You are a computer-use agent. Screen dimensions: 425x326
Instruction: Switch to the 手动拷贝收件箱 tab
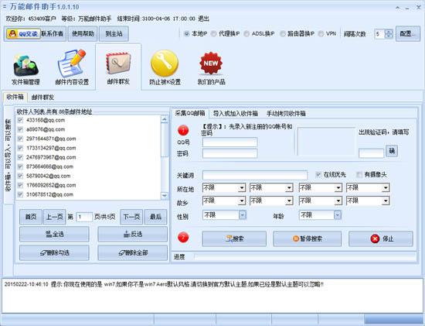coord(286,113)
